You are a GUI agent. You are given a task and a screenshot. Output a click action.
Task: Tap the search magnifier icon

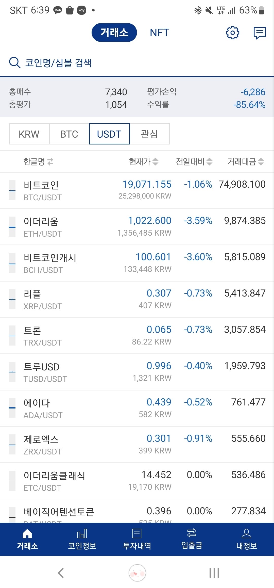pyautogui.click(x=15, y=62)
